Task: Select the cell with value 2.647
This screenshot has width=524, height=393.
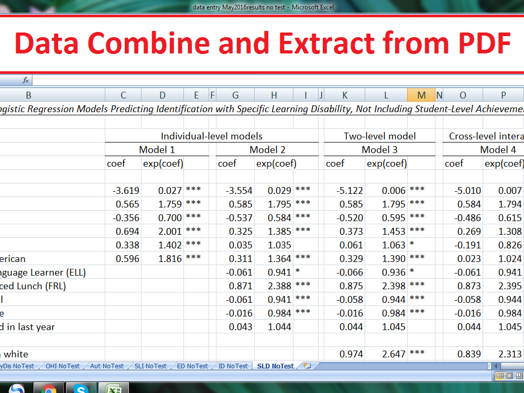Action: point(386,354)
